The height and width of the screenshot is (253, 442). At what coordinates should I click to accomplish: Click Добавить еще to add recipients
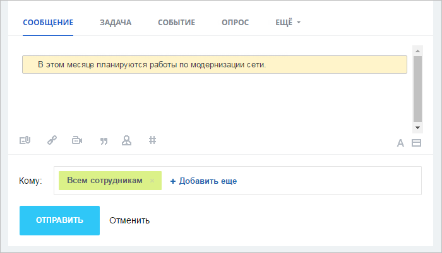pyautogui.click(x=203, y=181)
